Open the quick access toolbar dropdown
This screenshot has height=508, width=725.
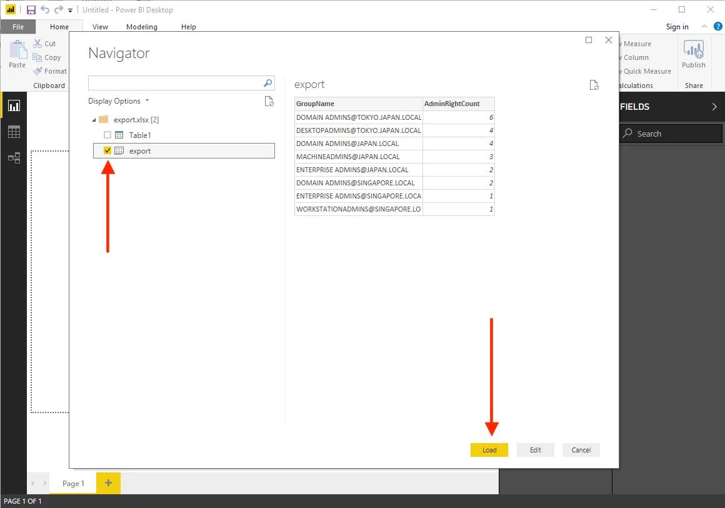70,10
